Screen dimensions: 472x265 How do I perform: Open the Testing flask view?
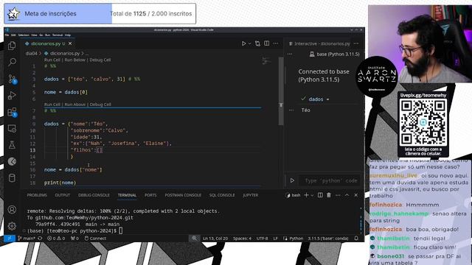(x=12, y=145)
